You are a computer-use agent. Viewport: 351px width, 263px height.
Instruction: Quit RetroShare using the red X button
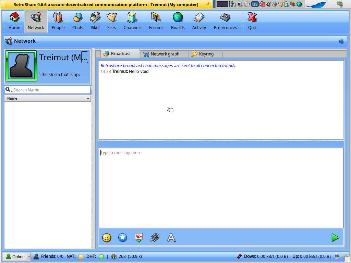[x=252, y=21]
